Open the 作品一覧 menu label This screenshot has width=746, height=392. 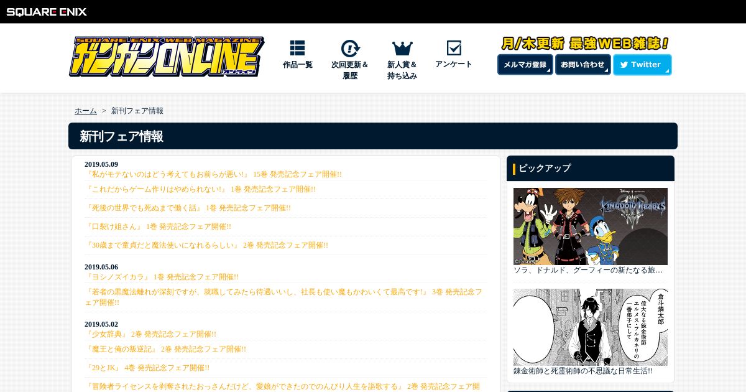click(x=298, y=65)
